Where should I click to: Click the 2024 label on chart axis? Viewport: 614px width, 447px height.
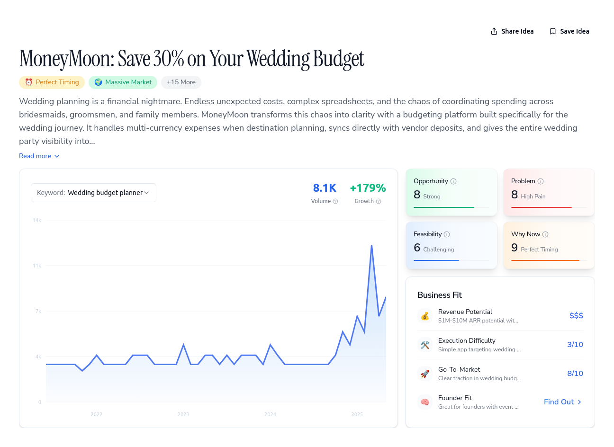tap(270, 414)
